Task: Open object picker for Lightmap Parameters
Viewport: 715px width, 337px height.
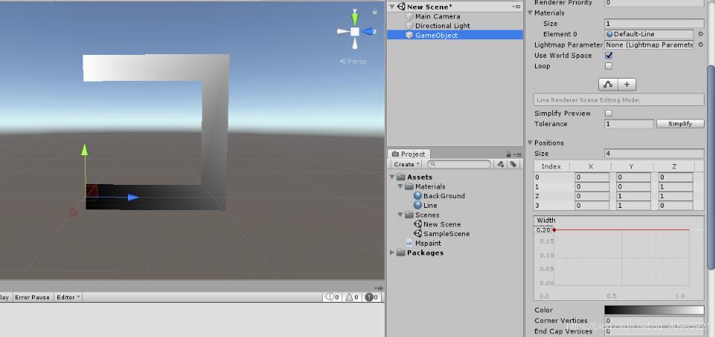Action: (700, 45)
